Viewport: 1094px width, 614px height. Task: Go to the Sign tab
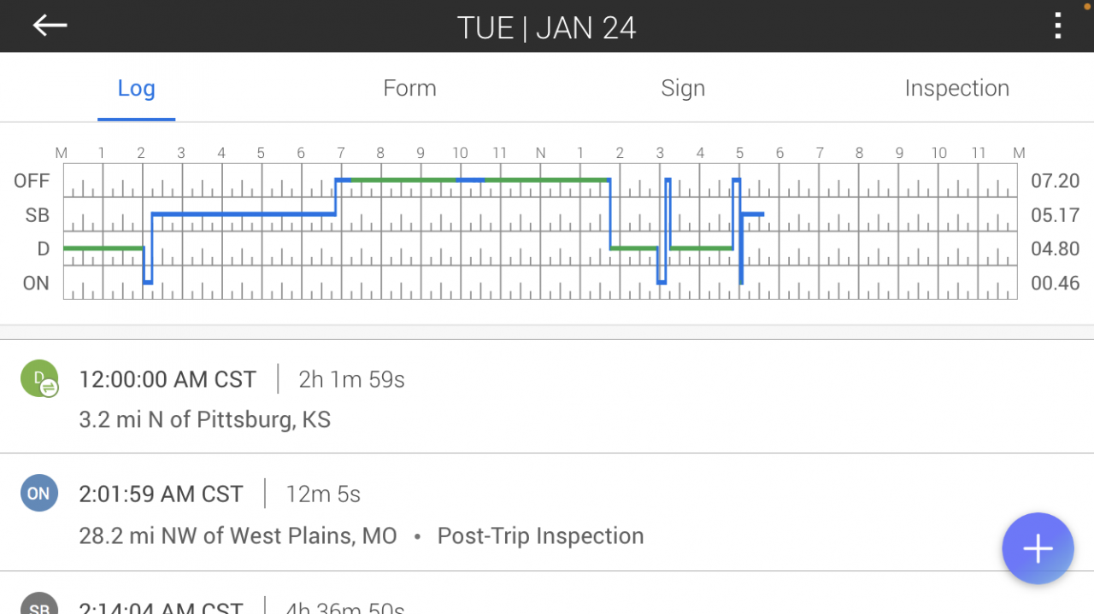683,88
